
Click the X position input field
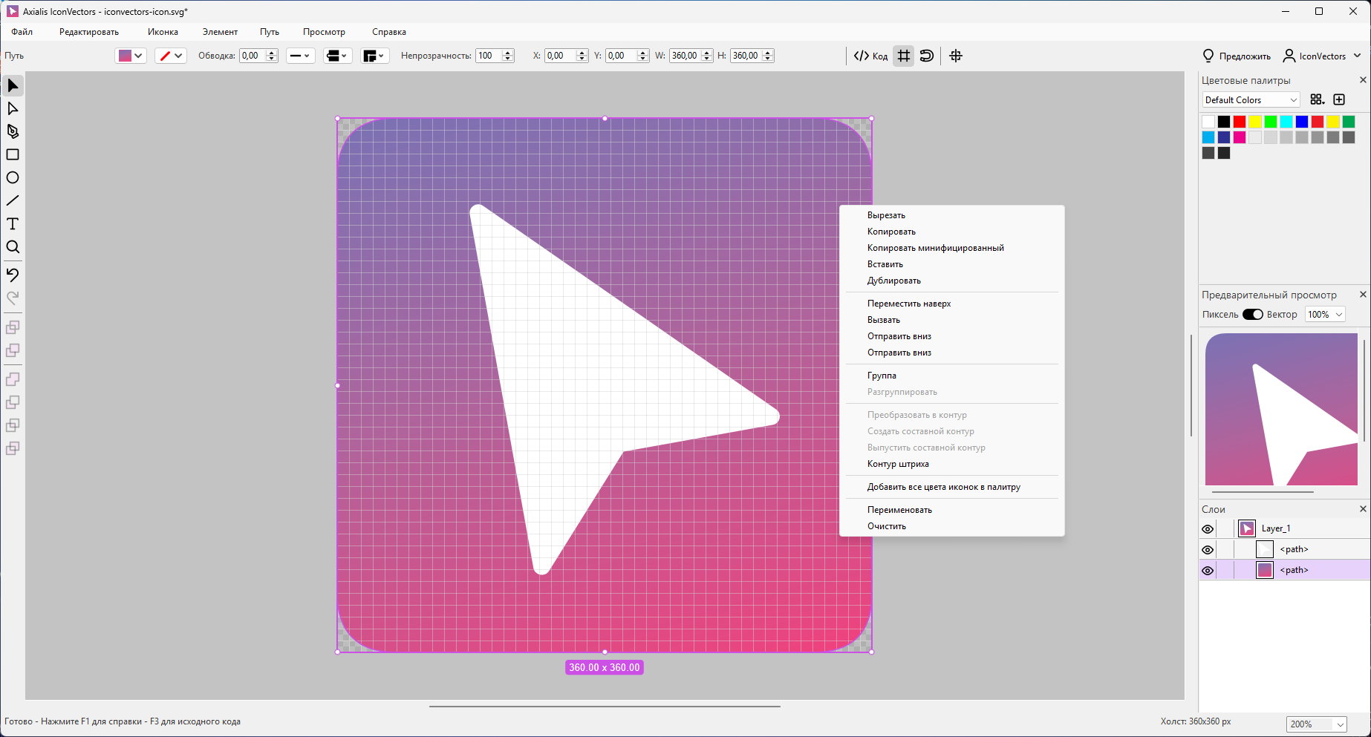click(x=560, y=56)
